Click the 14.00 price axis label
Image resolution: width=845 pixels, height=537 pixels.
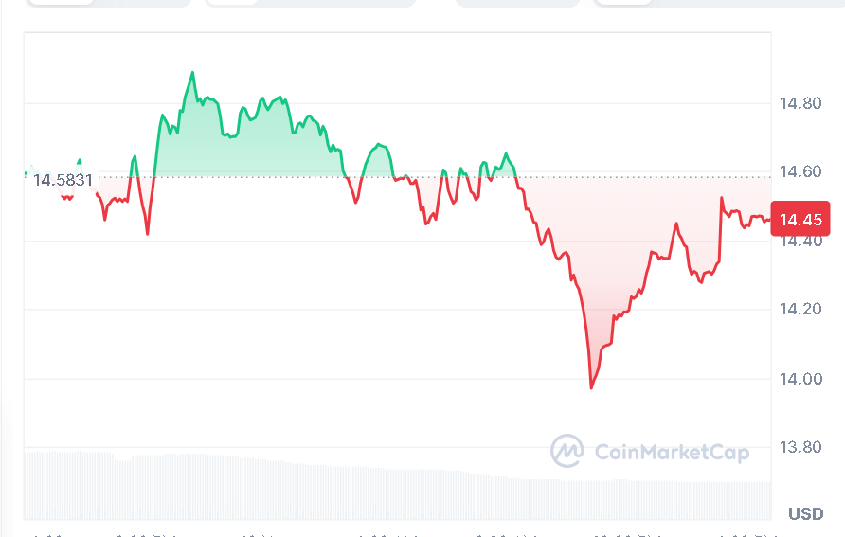coord(800,379)
